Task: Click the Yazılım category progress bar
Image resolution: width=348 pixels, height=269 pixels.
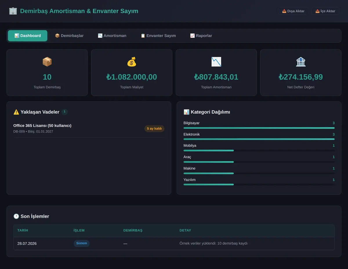Action: (x=259, y=185)
